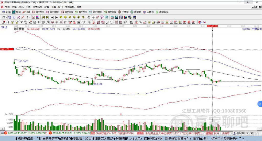Click the triangle button below the volume scale
Image resolution: width=262 pixels, height=141 pixels.
coord(2,129)
